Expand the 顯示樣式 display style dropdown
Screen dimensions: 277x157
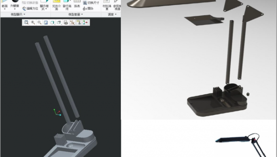pos(44,7)
